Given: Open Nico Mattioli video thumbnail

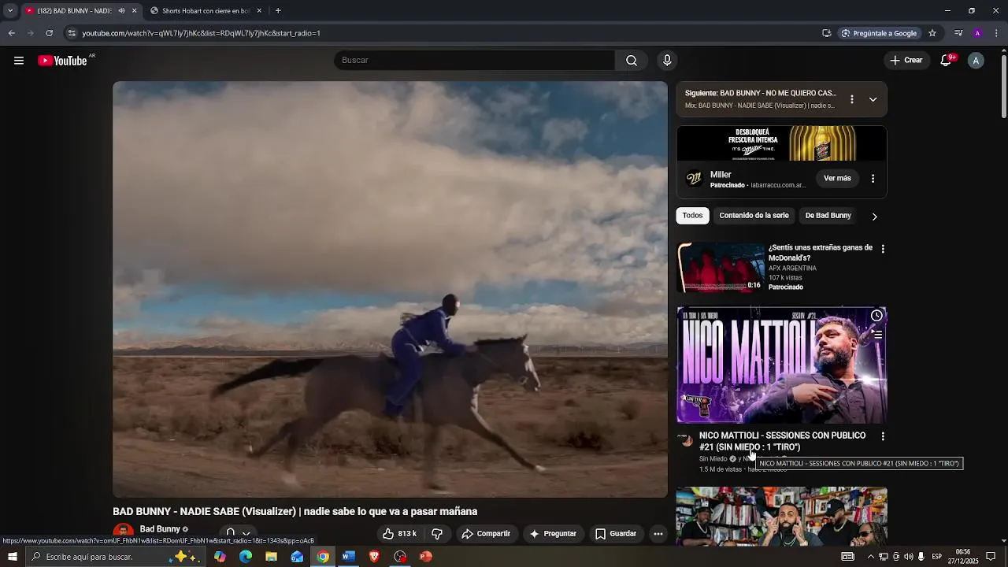Looking at the screenshot, I should coord(781,365).
